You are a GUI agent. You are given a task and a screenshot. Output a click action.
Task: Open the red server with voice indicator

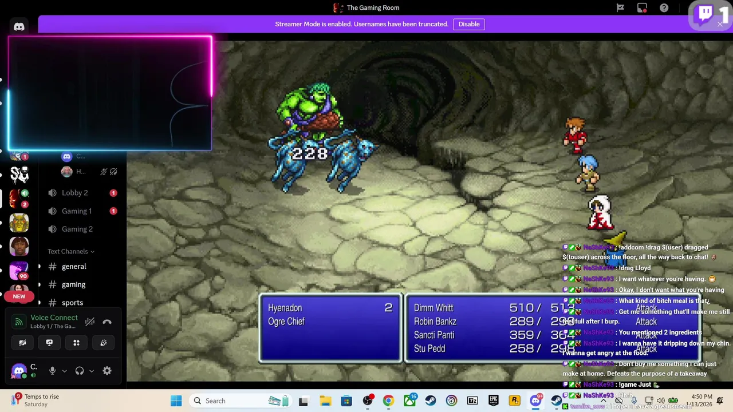tap(19, 198)
